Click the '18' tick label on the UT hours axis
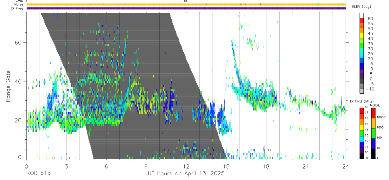389x180 pixels. (x=266, y=167)
